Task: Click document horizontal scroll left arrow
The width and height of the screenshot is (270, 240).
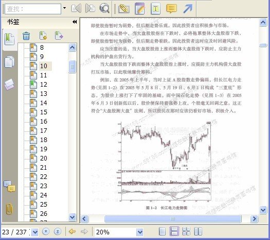Action: [84, 218]
